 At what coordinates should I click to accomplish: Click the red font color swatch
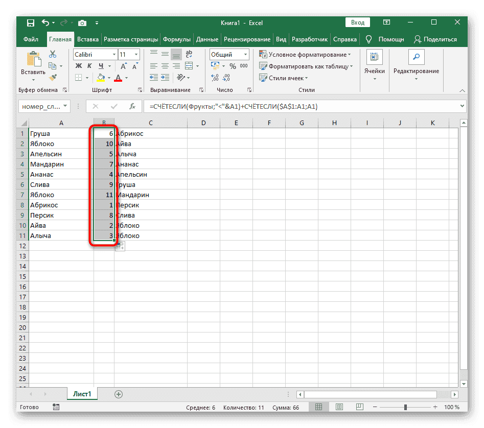point(118,78)
